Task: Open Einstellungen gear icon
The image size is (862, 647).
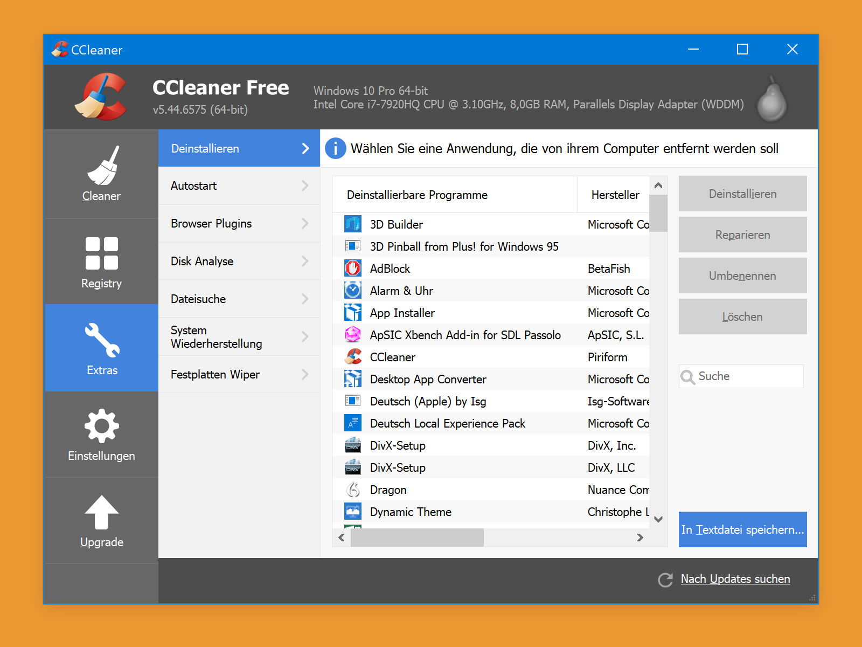Action: (x=102, y=426)
